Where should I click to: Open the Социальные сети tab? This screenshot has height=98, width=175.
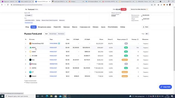85,27
